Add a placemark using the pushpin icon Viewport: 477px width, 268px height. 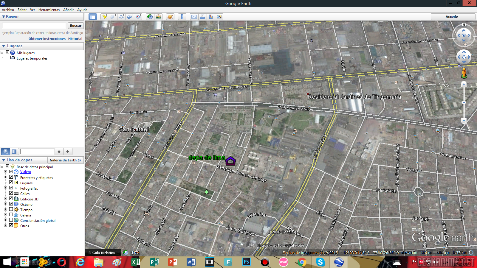coord(105,17)
